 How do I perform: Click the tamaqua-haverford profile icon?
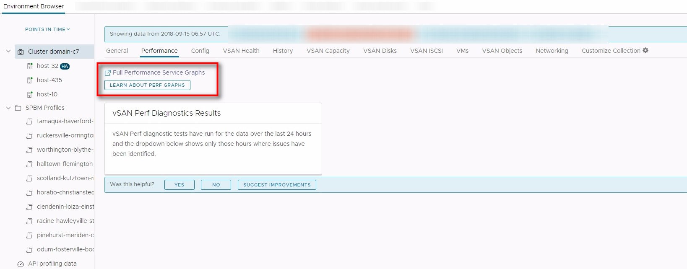[30, 122]
